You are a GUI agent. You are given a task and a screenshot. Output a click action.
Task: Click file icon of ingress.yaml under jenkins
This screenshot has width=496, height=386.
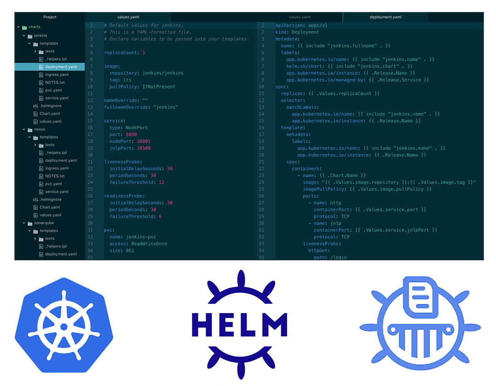click(x=41, y=75)
